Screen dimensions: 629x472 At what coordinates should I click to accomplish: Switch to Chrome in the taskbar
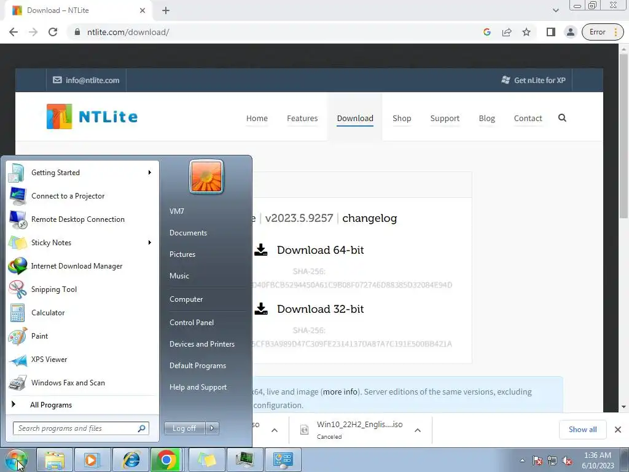166,460
